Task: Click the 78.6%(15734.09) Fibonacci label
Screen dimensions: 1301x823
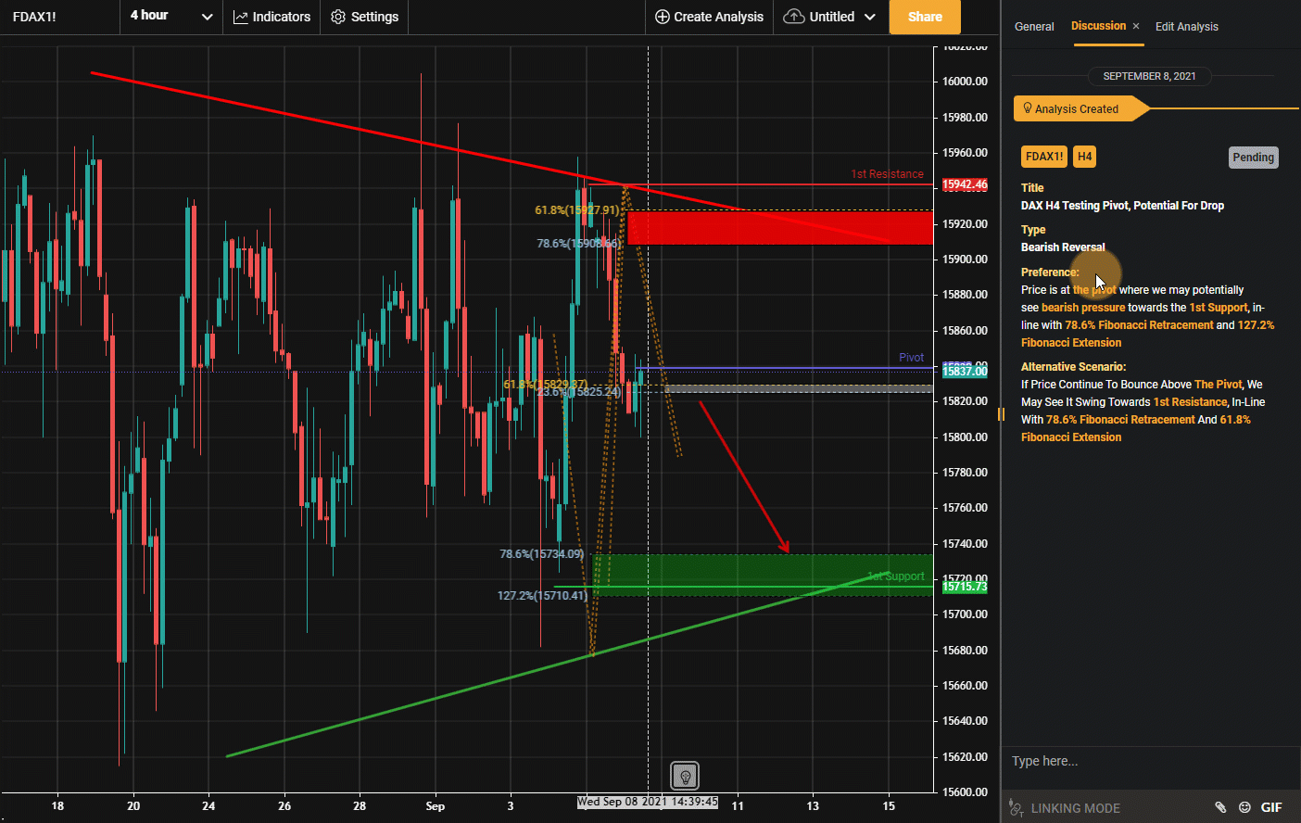Action: click(x=542, y=554)
